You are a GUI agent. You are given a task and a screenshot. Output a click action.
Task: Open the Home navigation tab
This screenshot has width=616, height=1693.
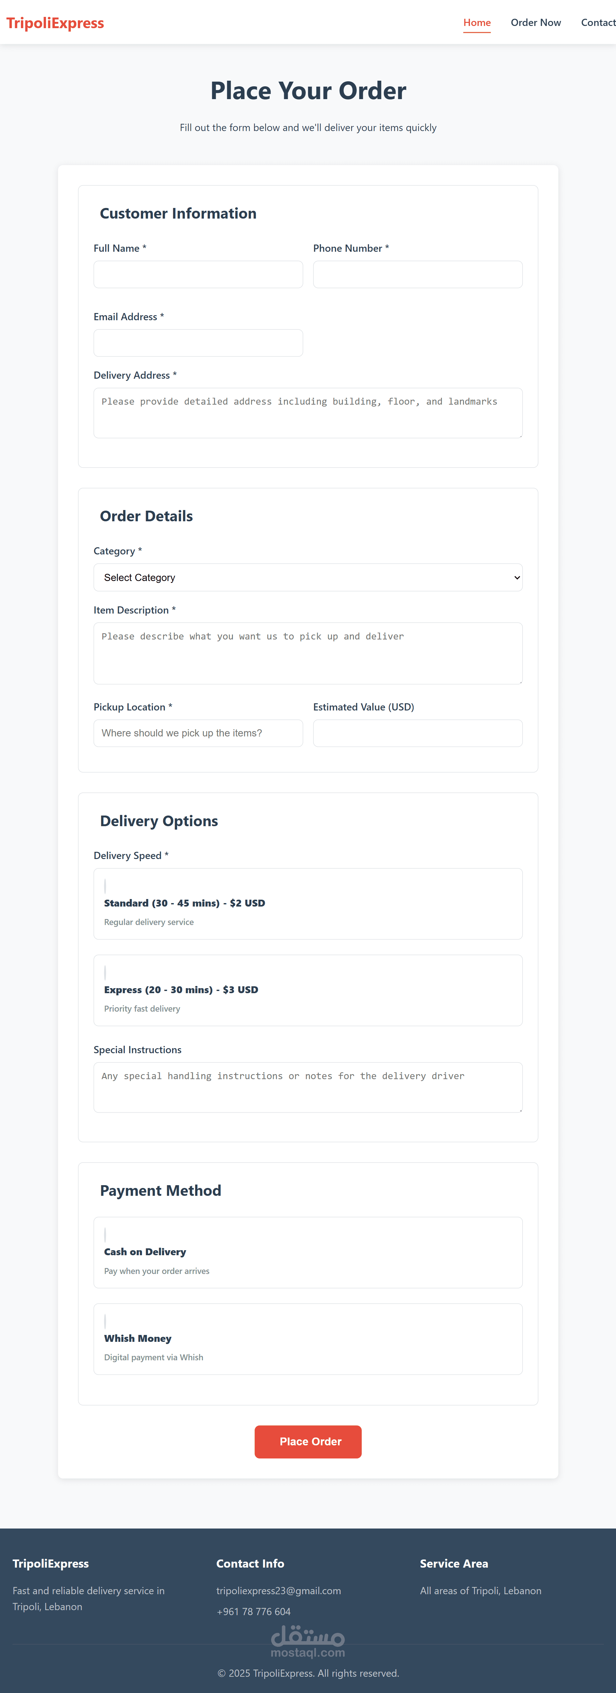(477, 22)
